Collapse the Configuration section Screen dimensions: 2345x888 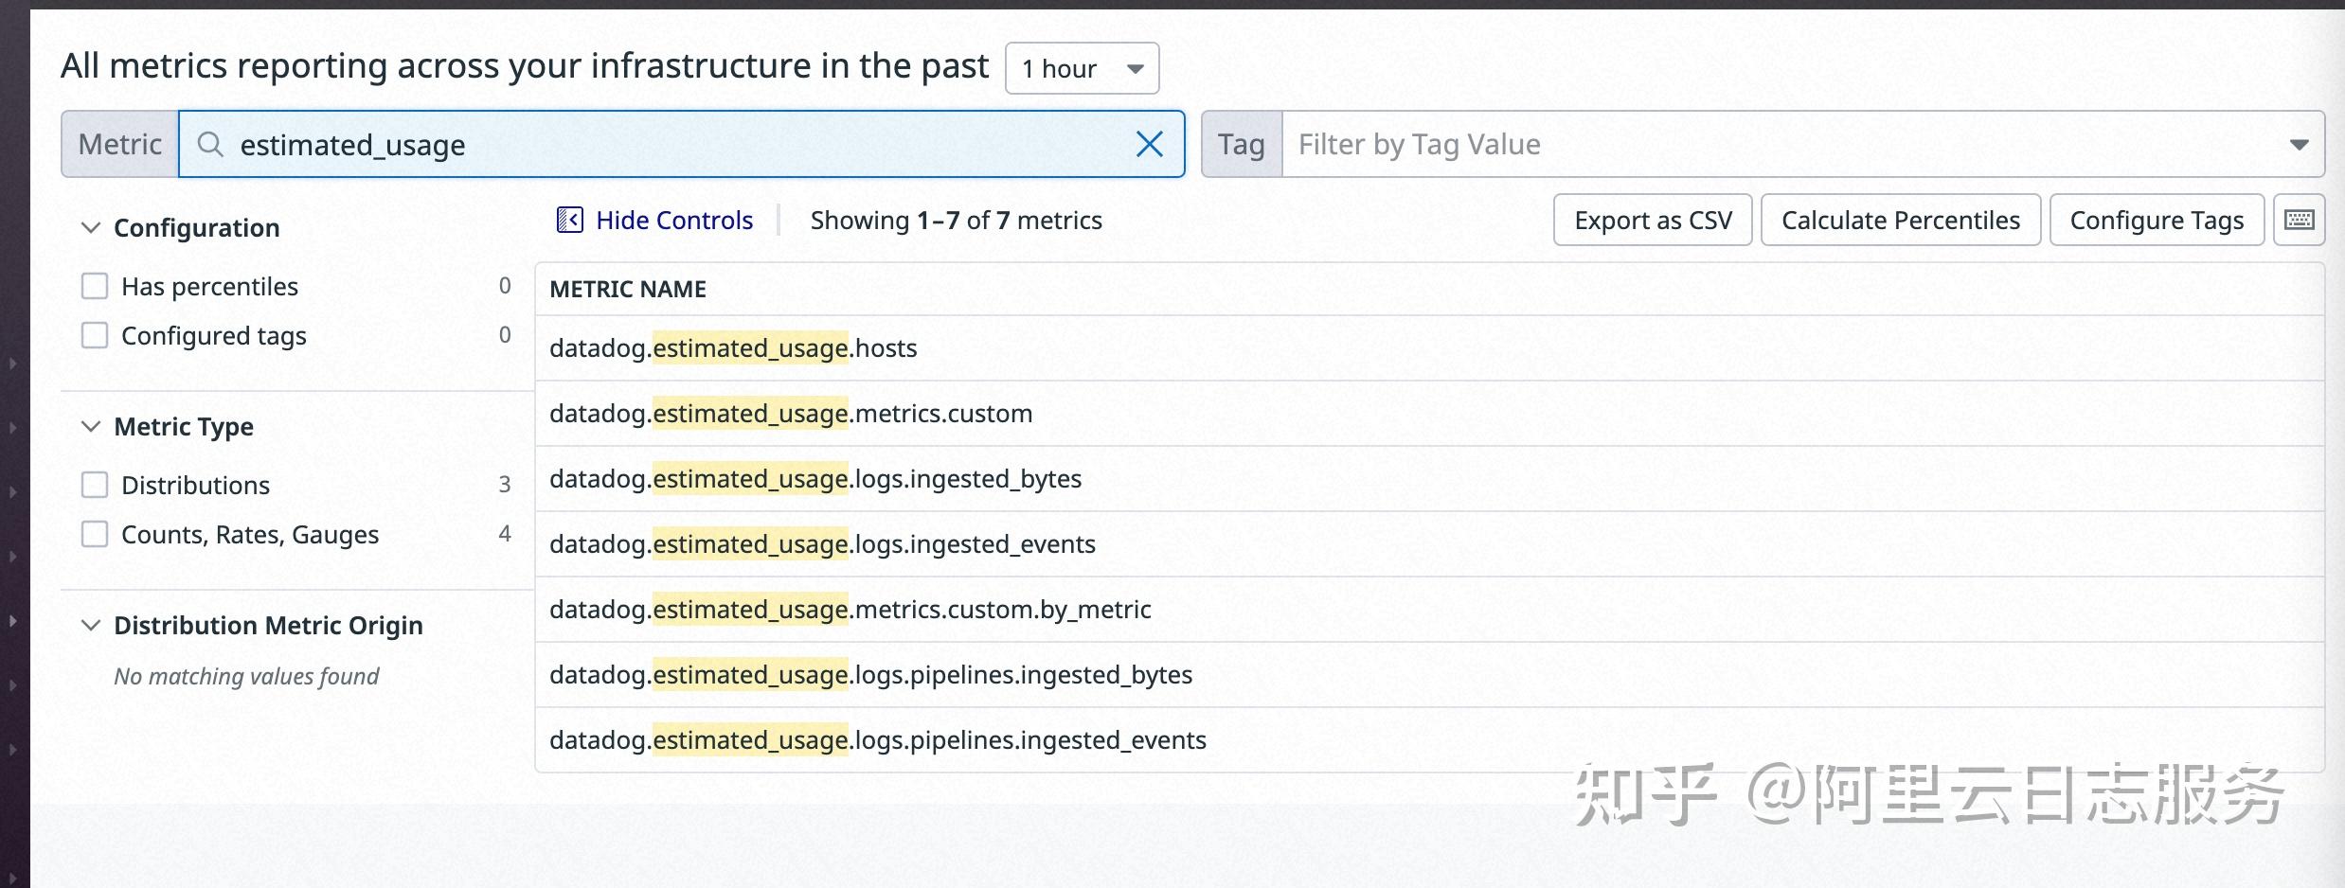click(x=91, y=226)
